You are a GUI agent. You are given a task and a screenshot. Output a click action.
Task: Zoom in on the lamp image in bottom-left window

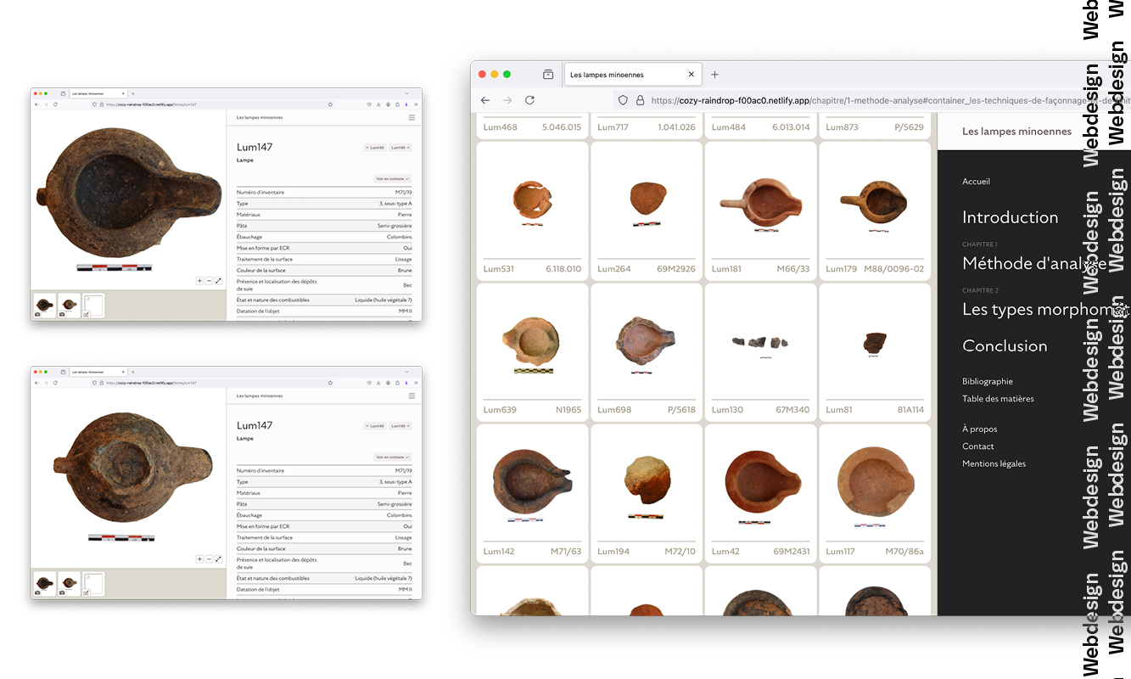pos(199,559)
